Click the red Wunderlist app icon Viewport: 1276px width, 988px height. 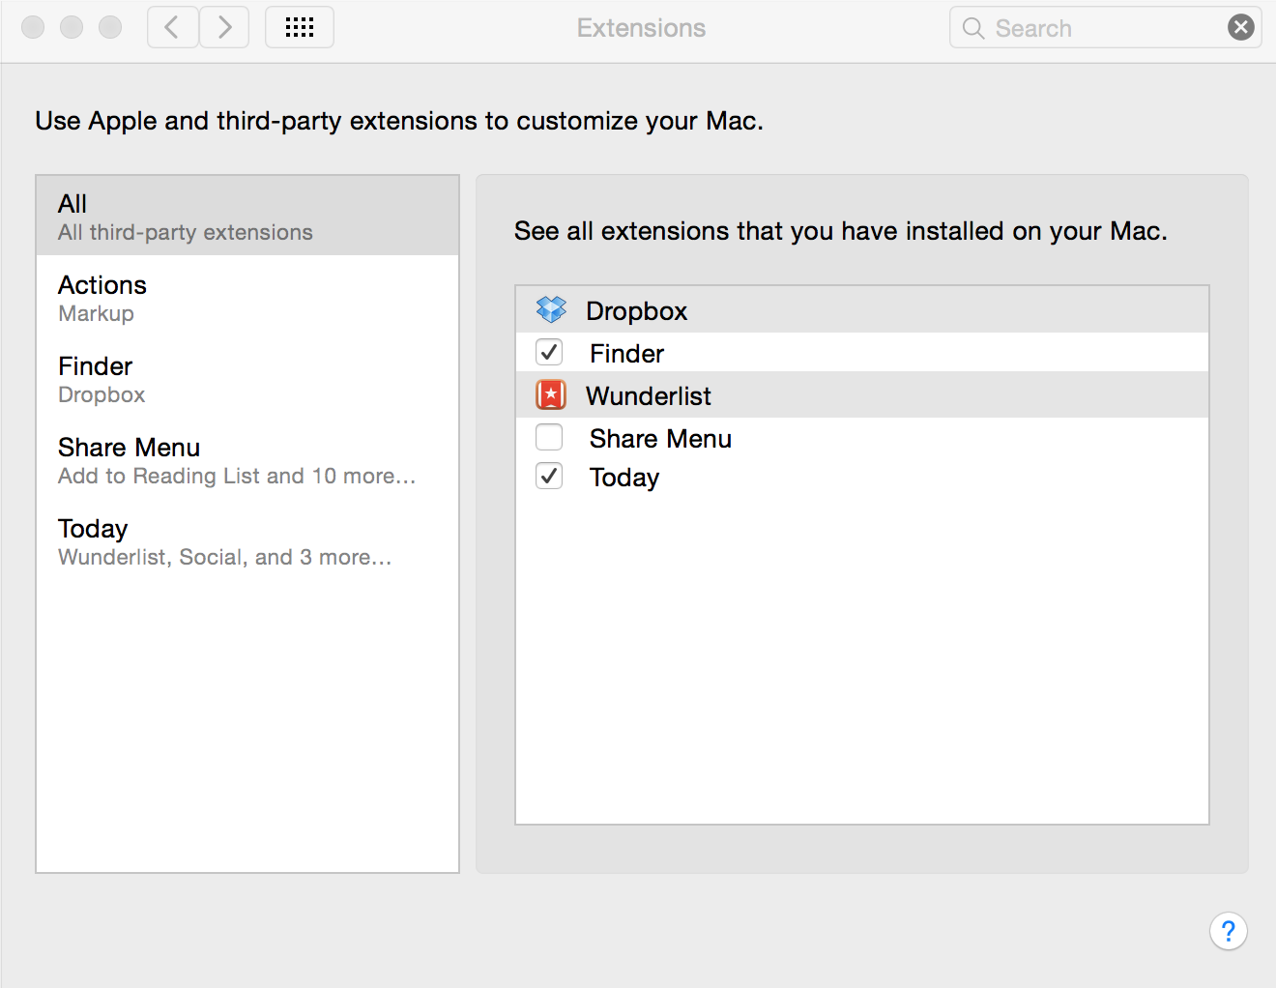tap(551, 395)
